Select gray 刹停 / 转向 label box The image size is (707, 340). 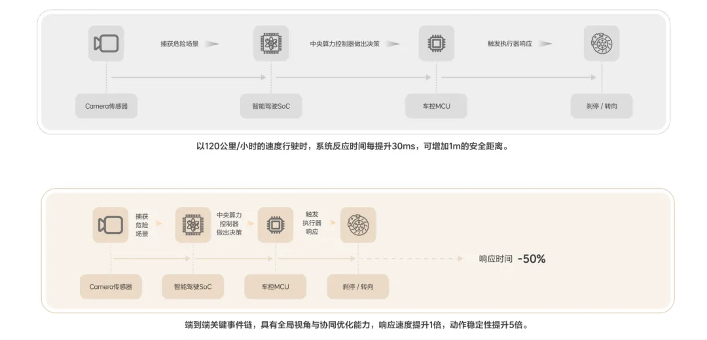pyautogui.click(x=602, y=106)
